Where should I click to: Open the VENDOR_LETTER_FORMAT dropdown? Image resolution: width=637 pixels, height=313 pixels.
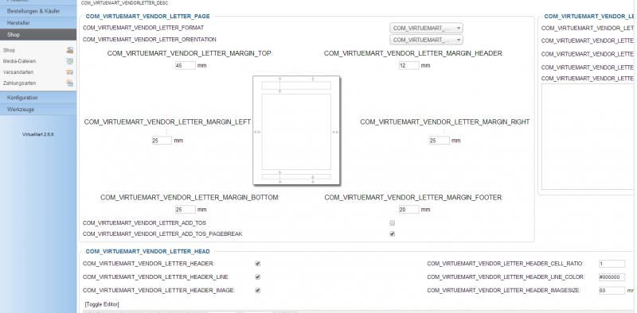click(426, 28)
